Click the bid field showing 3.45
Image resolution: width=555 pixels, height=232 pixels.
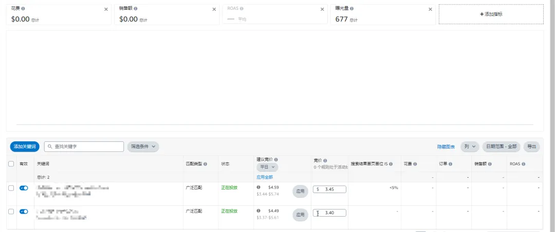(x=329, y=189)
